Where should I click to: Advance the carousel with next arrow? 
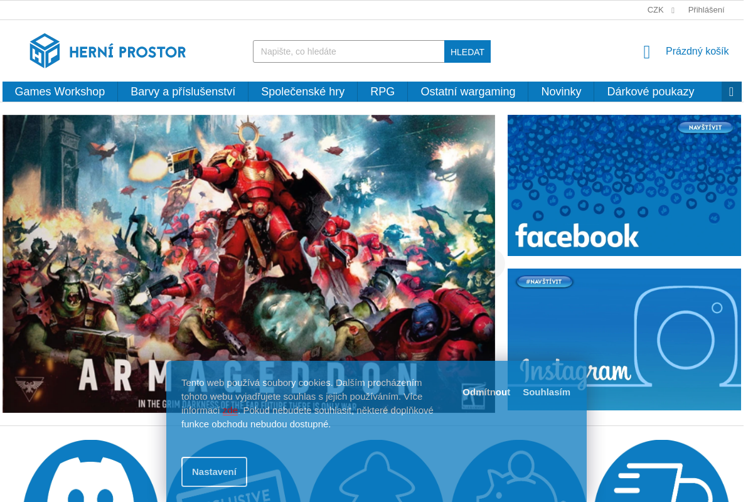pyautogui.click(x=489, y=264)
